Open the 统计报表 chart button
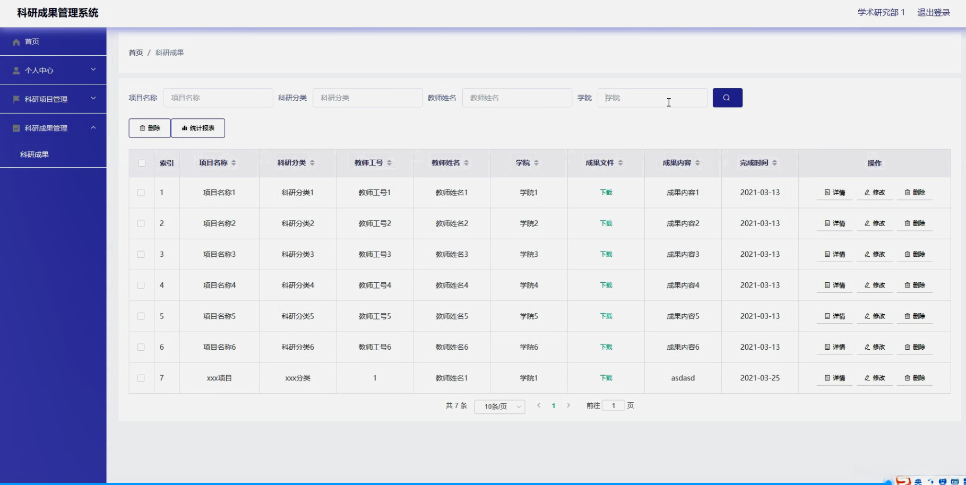This screenshot has width=966, height=485. tap(198, 128)
